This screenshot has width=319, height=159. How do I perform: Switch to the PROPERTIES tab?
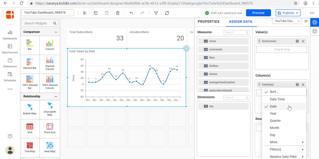[x=209, y=22]
